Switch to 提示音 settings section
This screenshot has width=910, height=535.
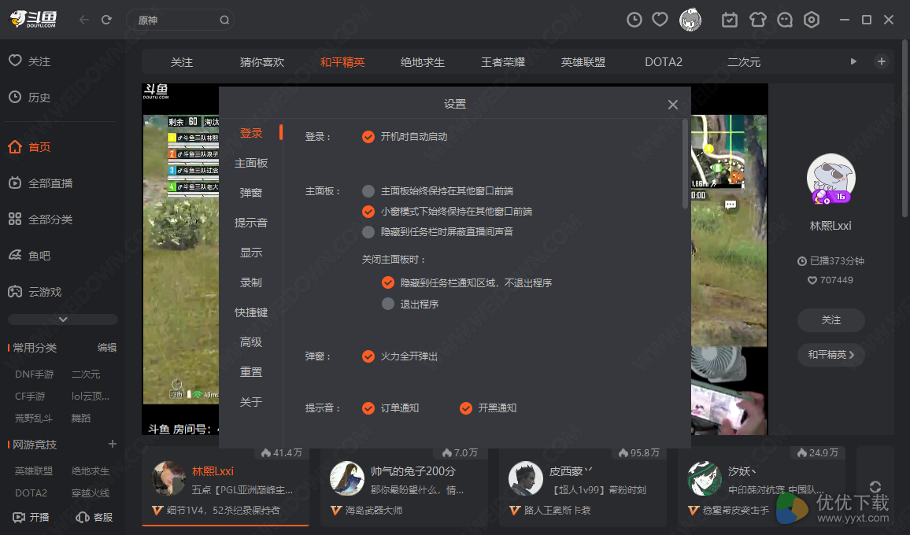(x=250, y=222)
